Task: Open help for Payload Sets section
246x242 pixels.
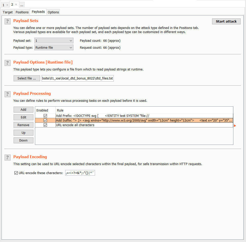Action: click(x=7, y=22)
